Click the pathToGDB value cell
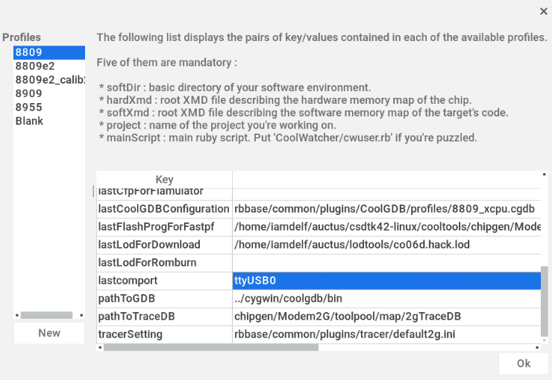Viewport: 552px width, 380px height. (386, 299)
